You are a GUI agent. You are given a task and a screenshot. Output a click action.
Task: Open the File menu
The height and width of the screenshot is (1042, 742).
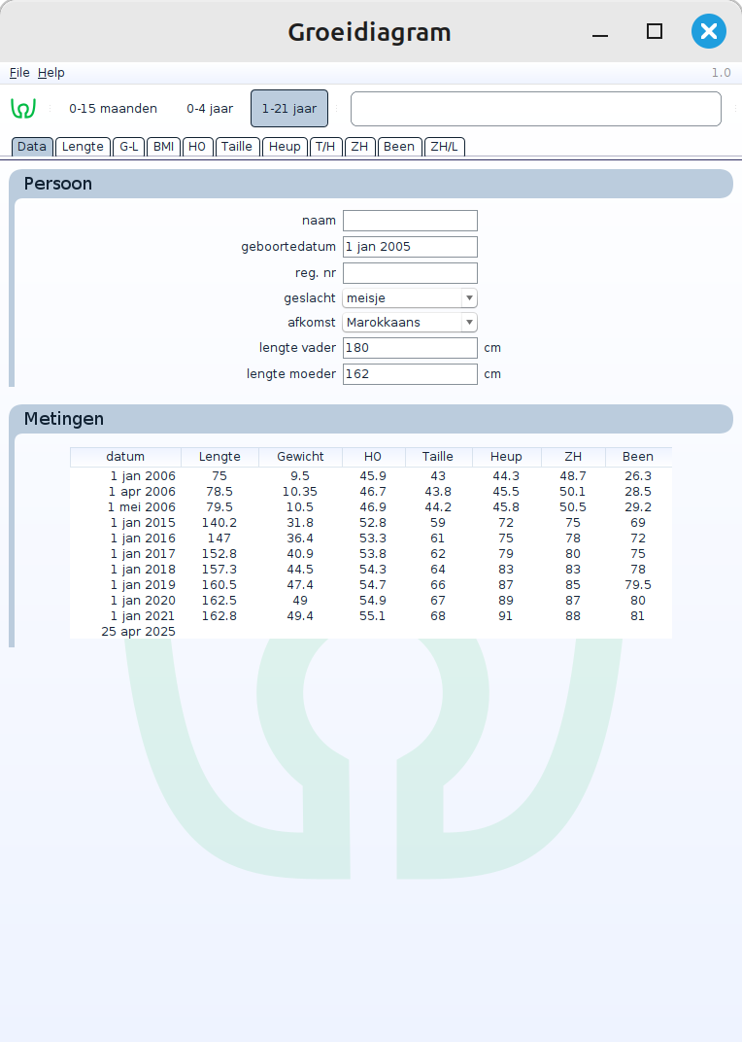point(19,73)
